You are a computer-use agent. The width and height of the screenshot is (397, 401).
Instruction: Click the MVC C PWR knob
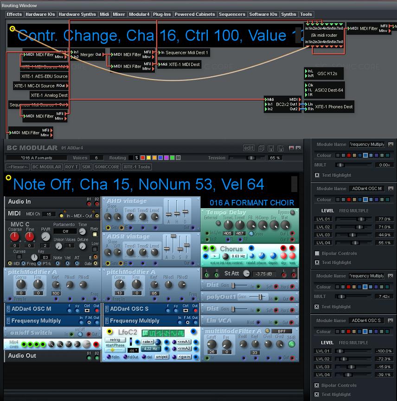click(x=45, y=237)
